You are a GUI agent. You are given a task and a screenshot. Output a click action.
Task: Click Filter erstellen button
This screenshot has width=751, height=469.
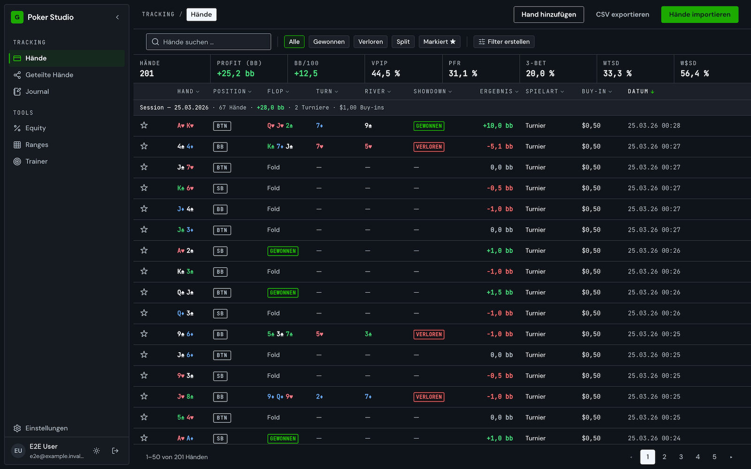(504, 42)
